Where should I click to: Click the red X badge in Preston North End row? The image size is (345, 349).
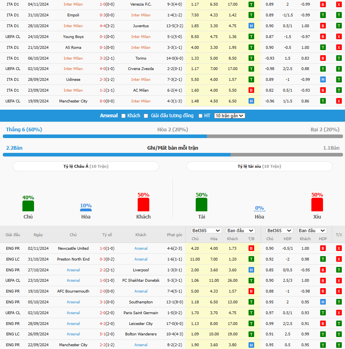tap(339, 259)
